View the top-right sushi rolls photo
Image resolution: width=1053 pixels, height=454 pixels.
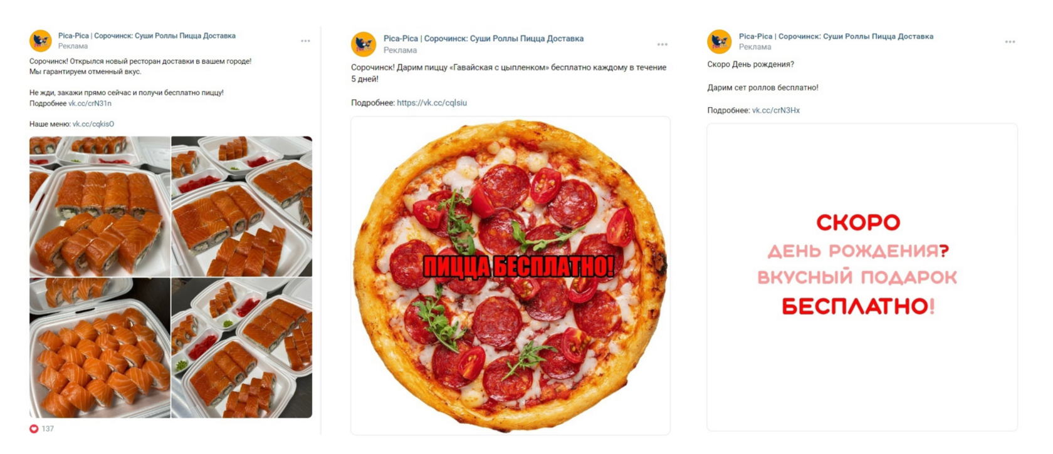tap(242, 206)
